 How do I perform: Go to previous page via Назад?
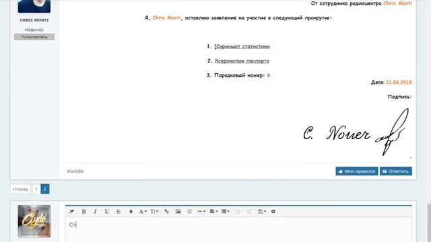click(x=20, y=189)
